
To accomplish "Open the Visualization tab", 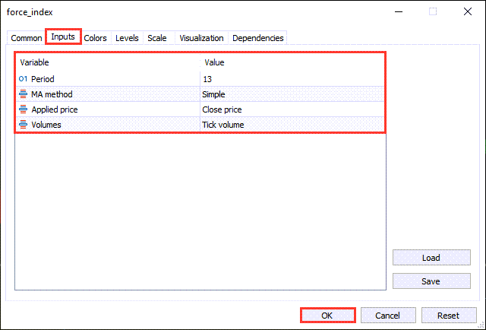I will click(201, 38).
